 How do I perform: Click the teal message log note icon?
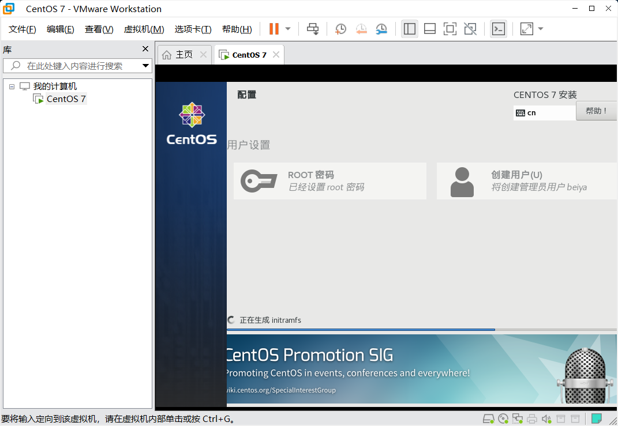click(597, 418)
